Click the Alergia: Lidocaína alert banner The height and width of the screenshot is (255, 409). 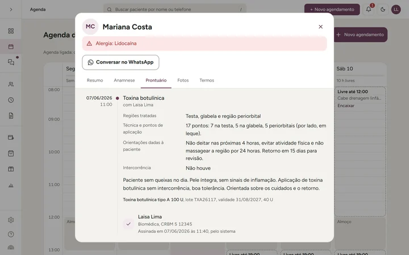[x=204, y=44]
